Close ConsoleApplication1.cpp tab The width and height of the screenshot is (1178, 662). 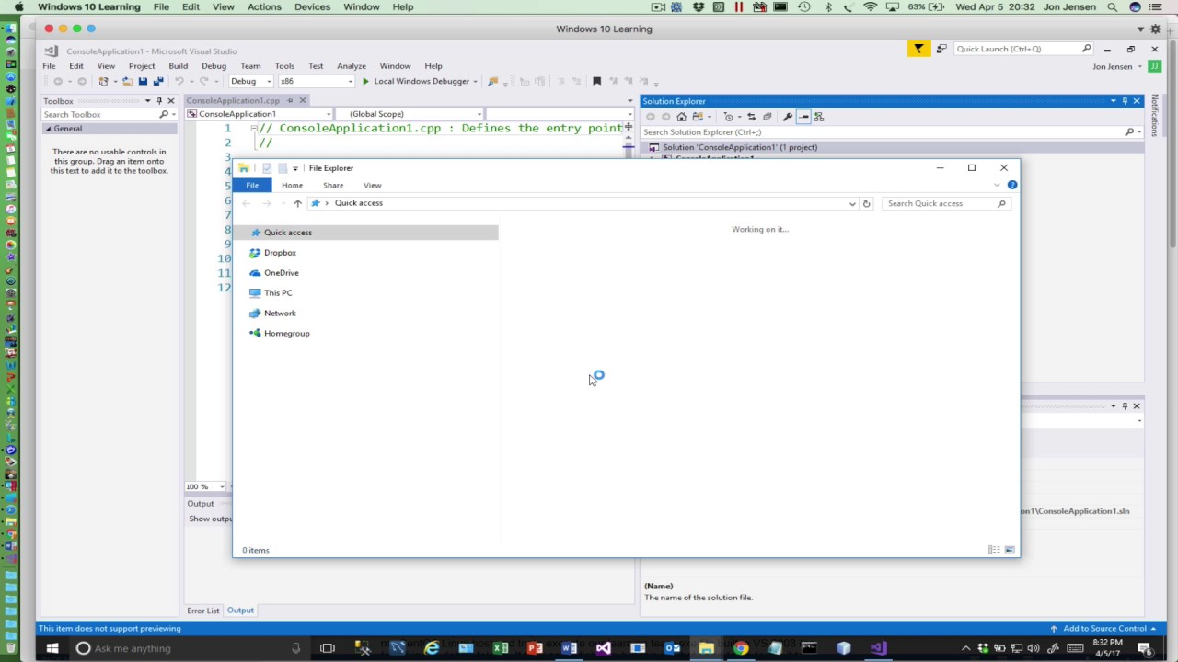pyautogui.click(x=302, y=100)
